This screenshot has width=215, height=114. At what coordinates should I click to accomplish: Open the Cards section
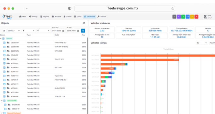(78, 17)
